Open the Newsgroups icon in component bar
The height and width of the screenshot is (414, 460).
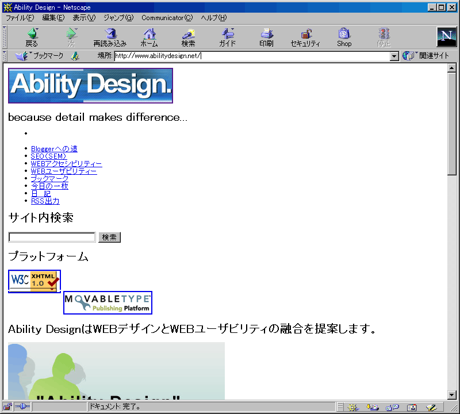coord(392,407)
